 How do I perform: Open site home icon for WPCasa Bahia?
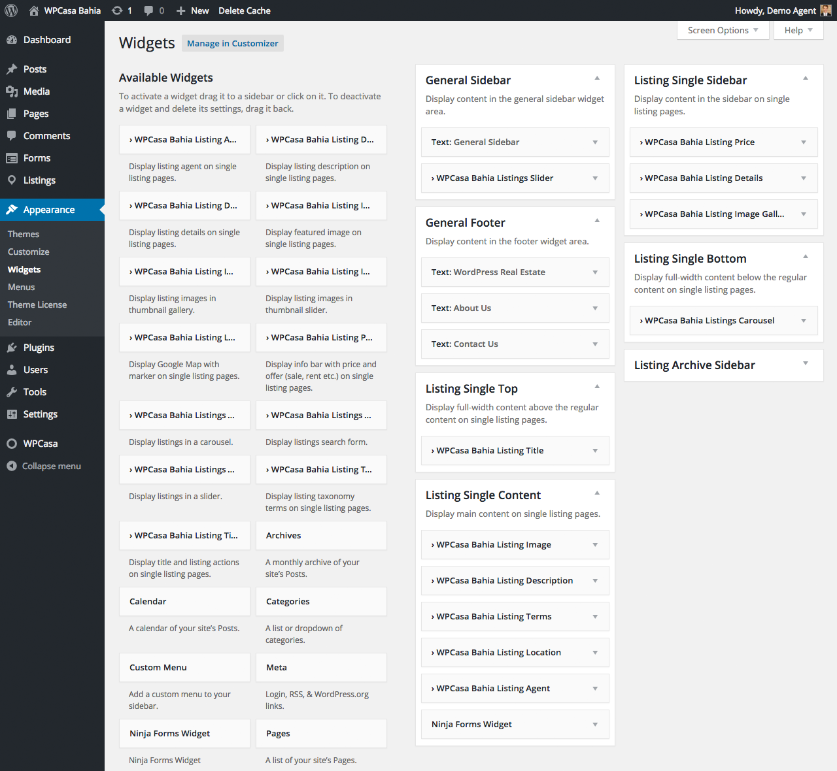34,10
